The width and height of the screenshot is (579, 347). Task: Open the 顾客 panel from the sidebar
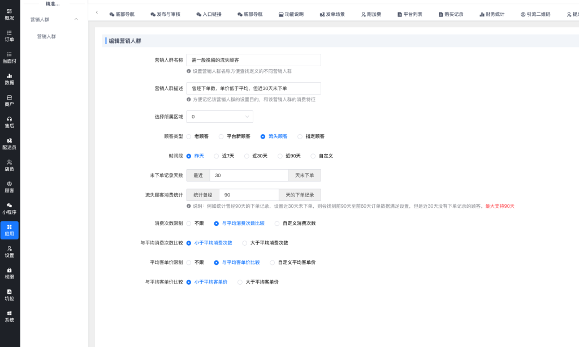pos(9,187)
